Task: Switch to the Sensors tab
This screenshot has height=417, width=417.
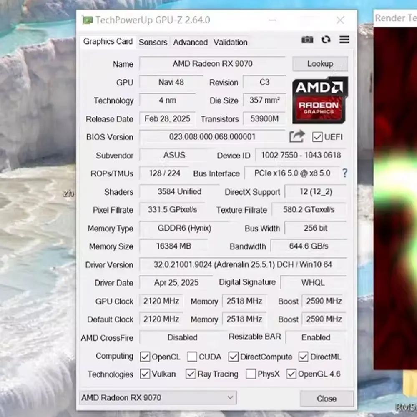Action: [x=153, y=42]
